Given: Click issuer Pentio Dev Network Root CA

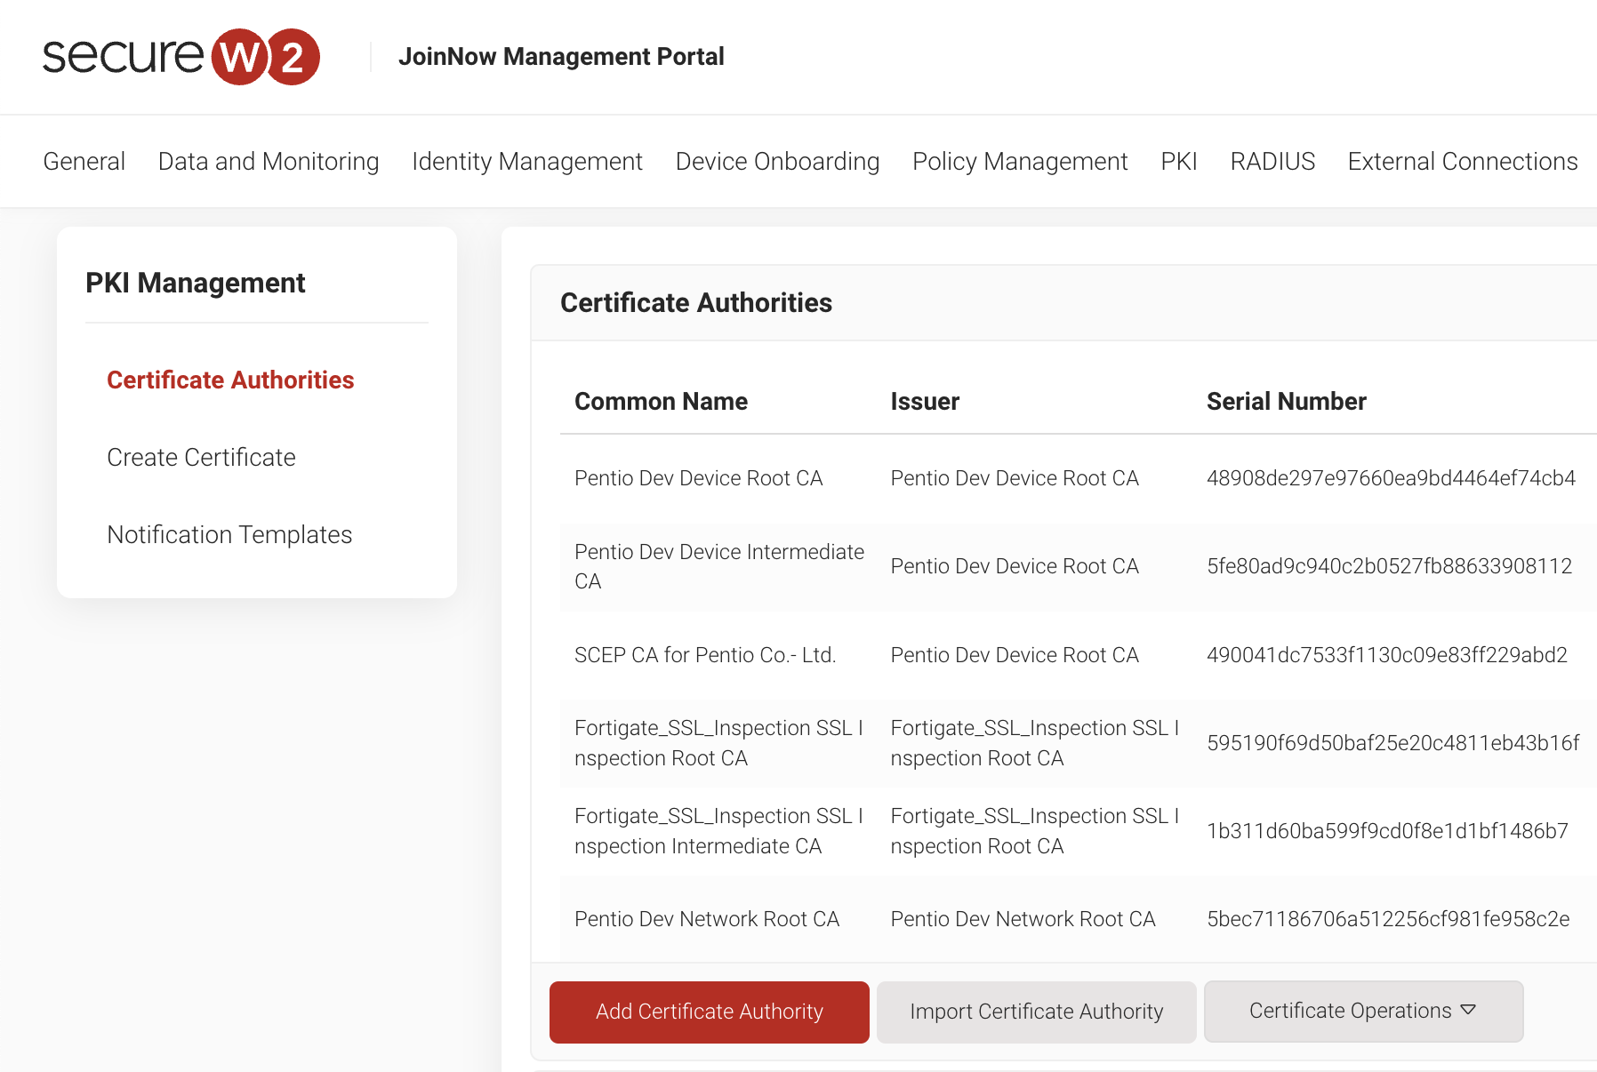Looking at the screenshot, I should 1023,919.
